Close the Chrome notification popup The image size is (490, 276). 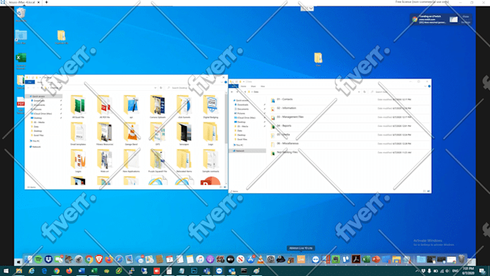click(x=465, y=17)
